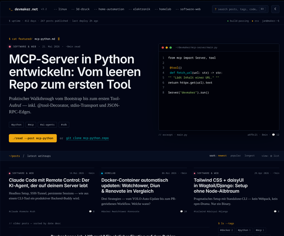284x236 pixels.
Task: Open Claude Code mit Remote Control post
Action: pos(49,183)
